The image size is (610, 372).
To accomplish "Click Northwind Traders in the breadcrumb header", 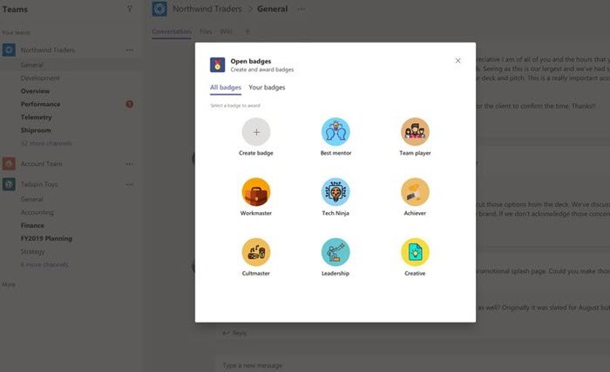I will coord(207,9).
